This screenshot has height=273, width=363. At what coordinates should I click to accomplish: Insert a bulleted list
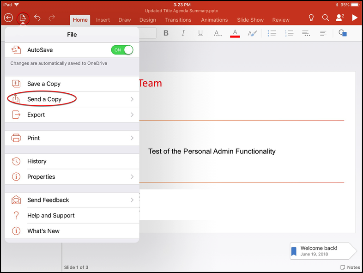(272, 33)
